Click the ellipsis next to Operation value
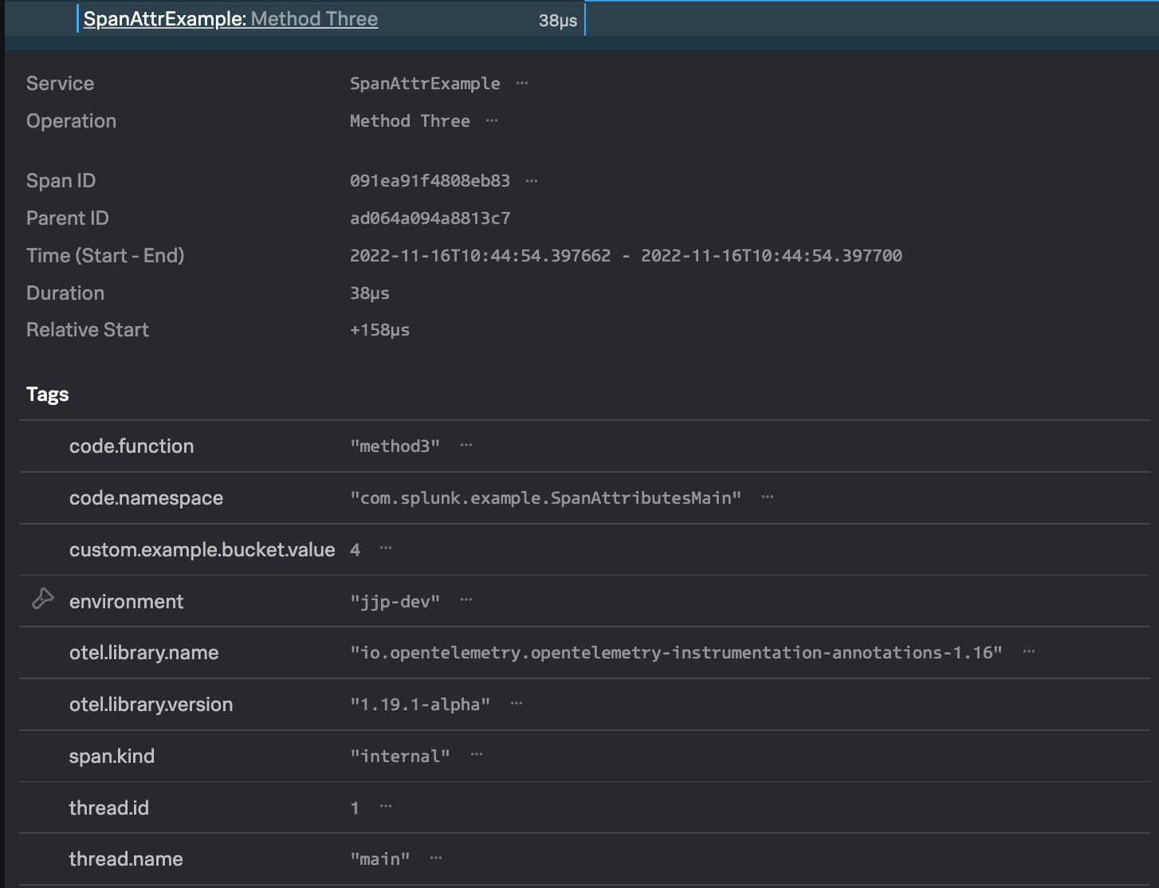Image resolution: width=1159 pixels, height=888 pixels. (492, 120)
